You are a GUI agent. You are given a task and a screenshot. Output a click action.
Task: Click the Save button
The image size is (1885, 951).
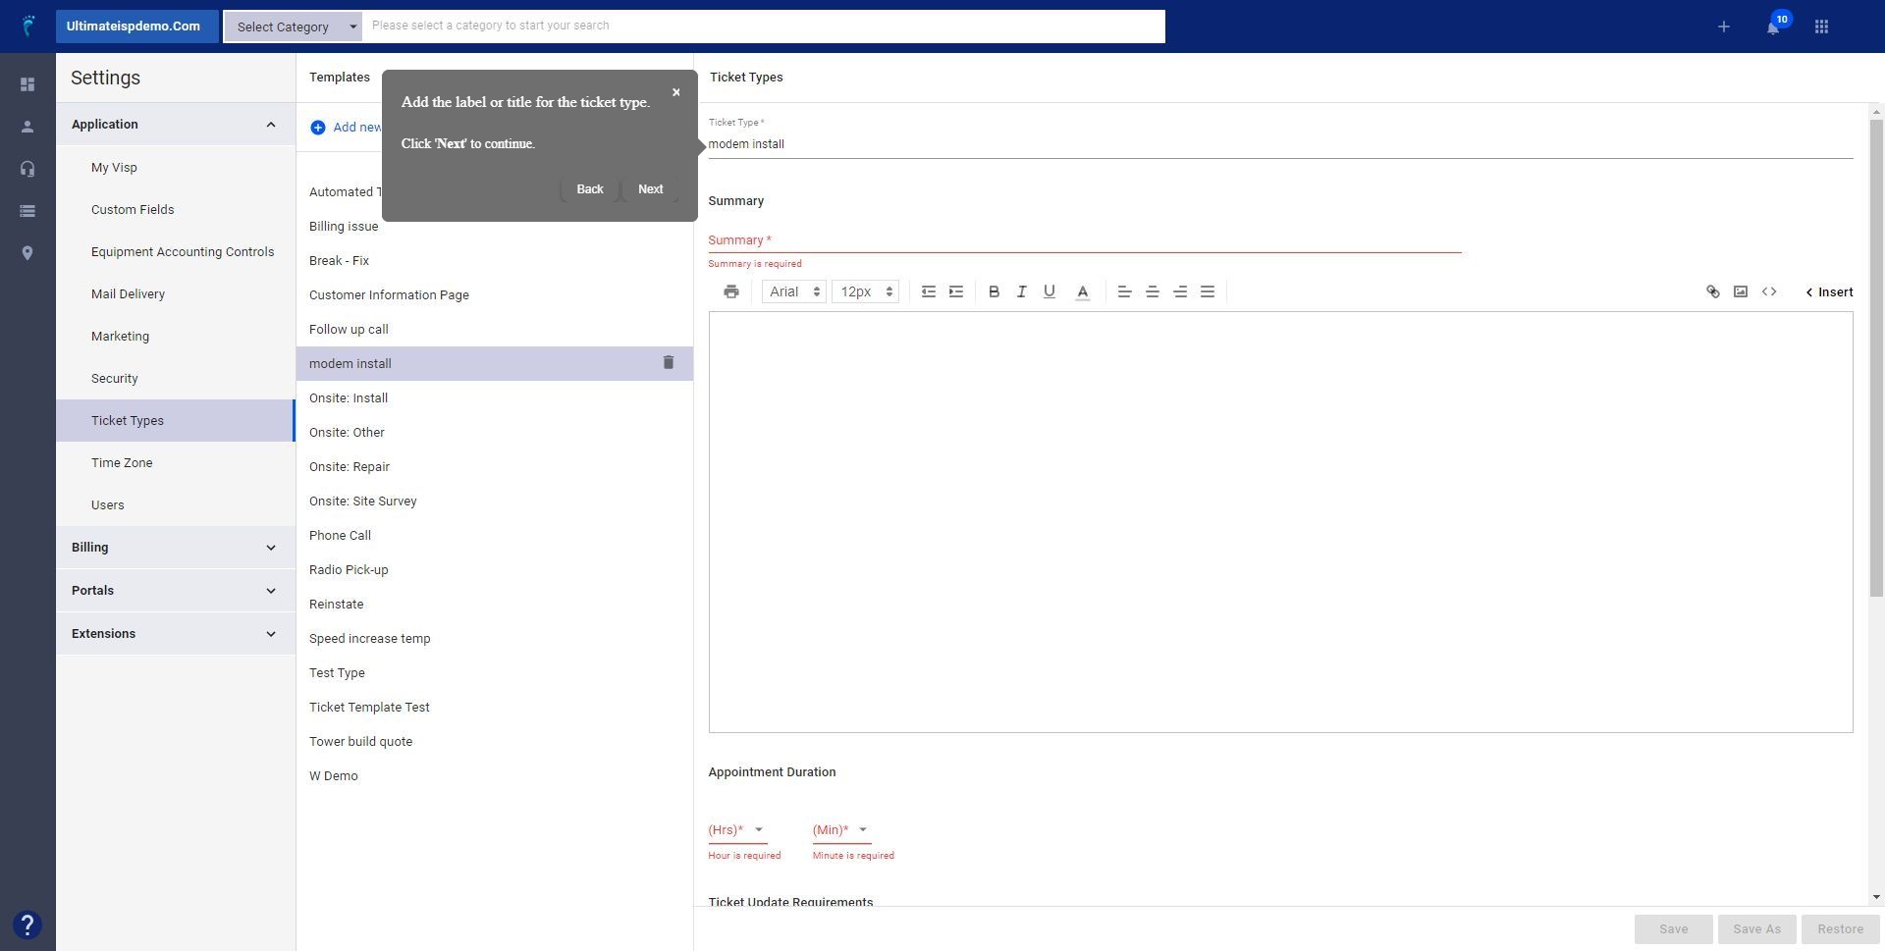[1673, 929]
